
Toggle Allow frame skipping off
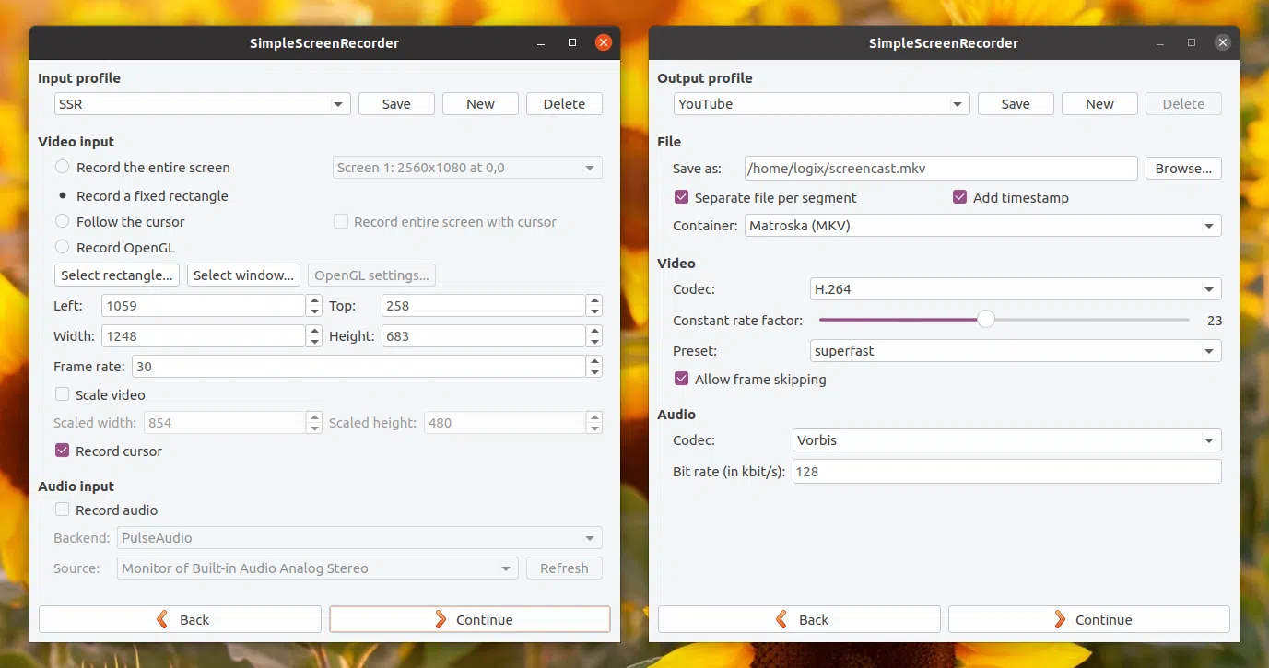(x=680, y=379)
